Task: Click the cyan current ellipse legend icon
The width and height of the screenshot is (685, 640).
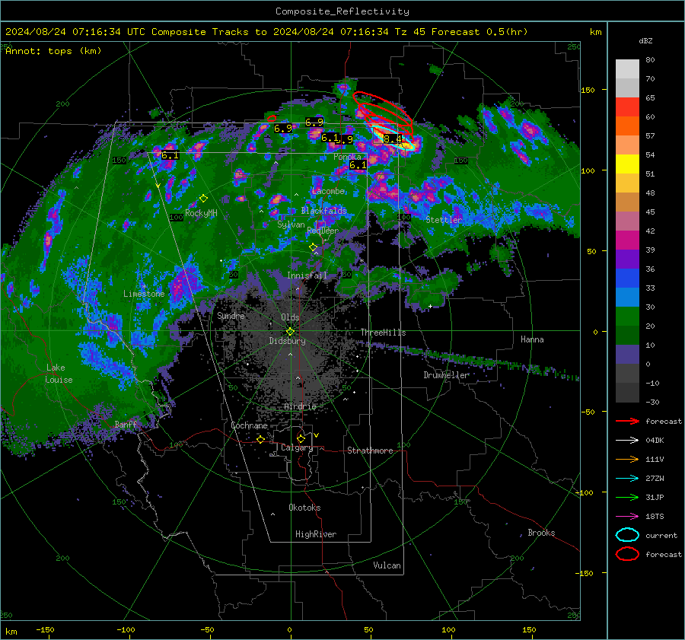Action: pos(627,535)
